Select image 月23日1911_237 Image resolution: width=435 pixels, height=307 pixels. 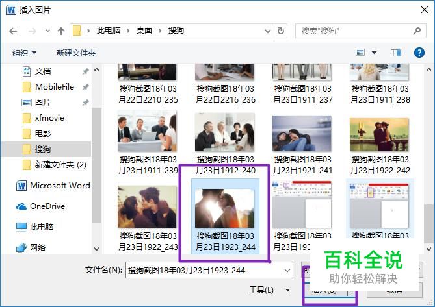pyautogui.click(x=302, y=84)
